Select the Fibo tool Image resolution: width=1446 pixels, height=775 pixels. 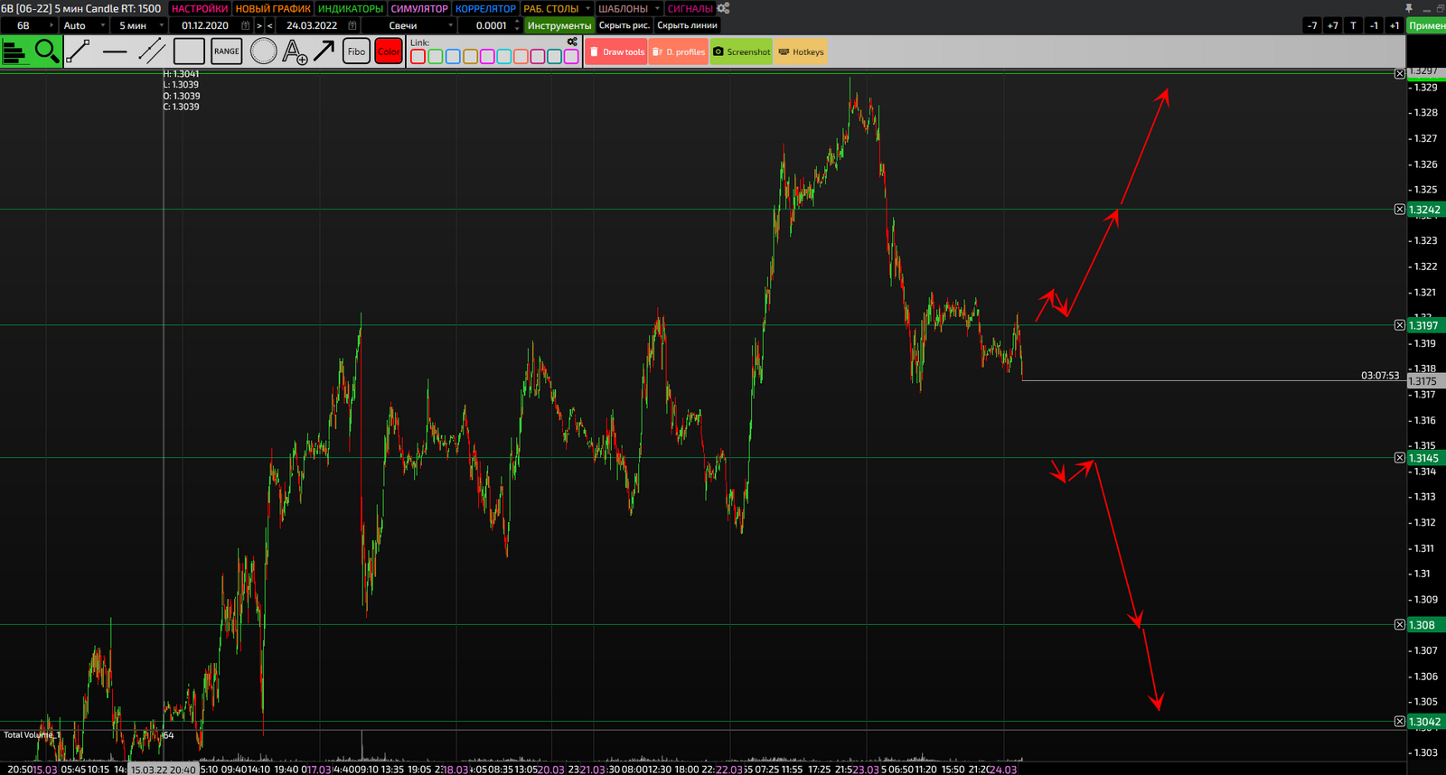tap(356, 51)
